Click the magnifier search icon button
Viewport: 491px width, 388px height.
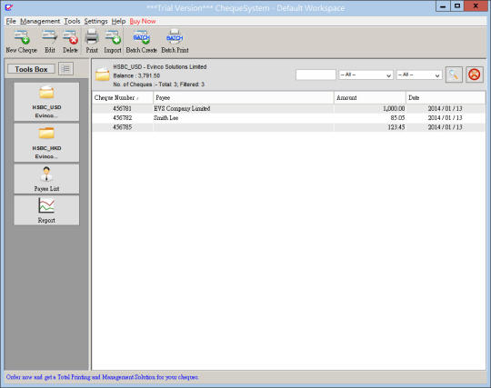click(x=454, y=75)
